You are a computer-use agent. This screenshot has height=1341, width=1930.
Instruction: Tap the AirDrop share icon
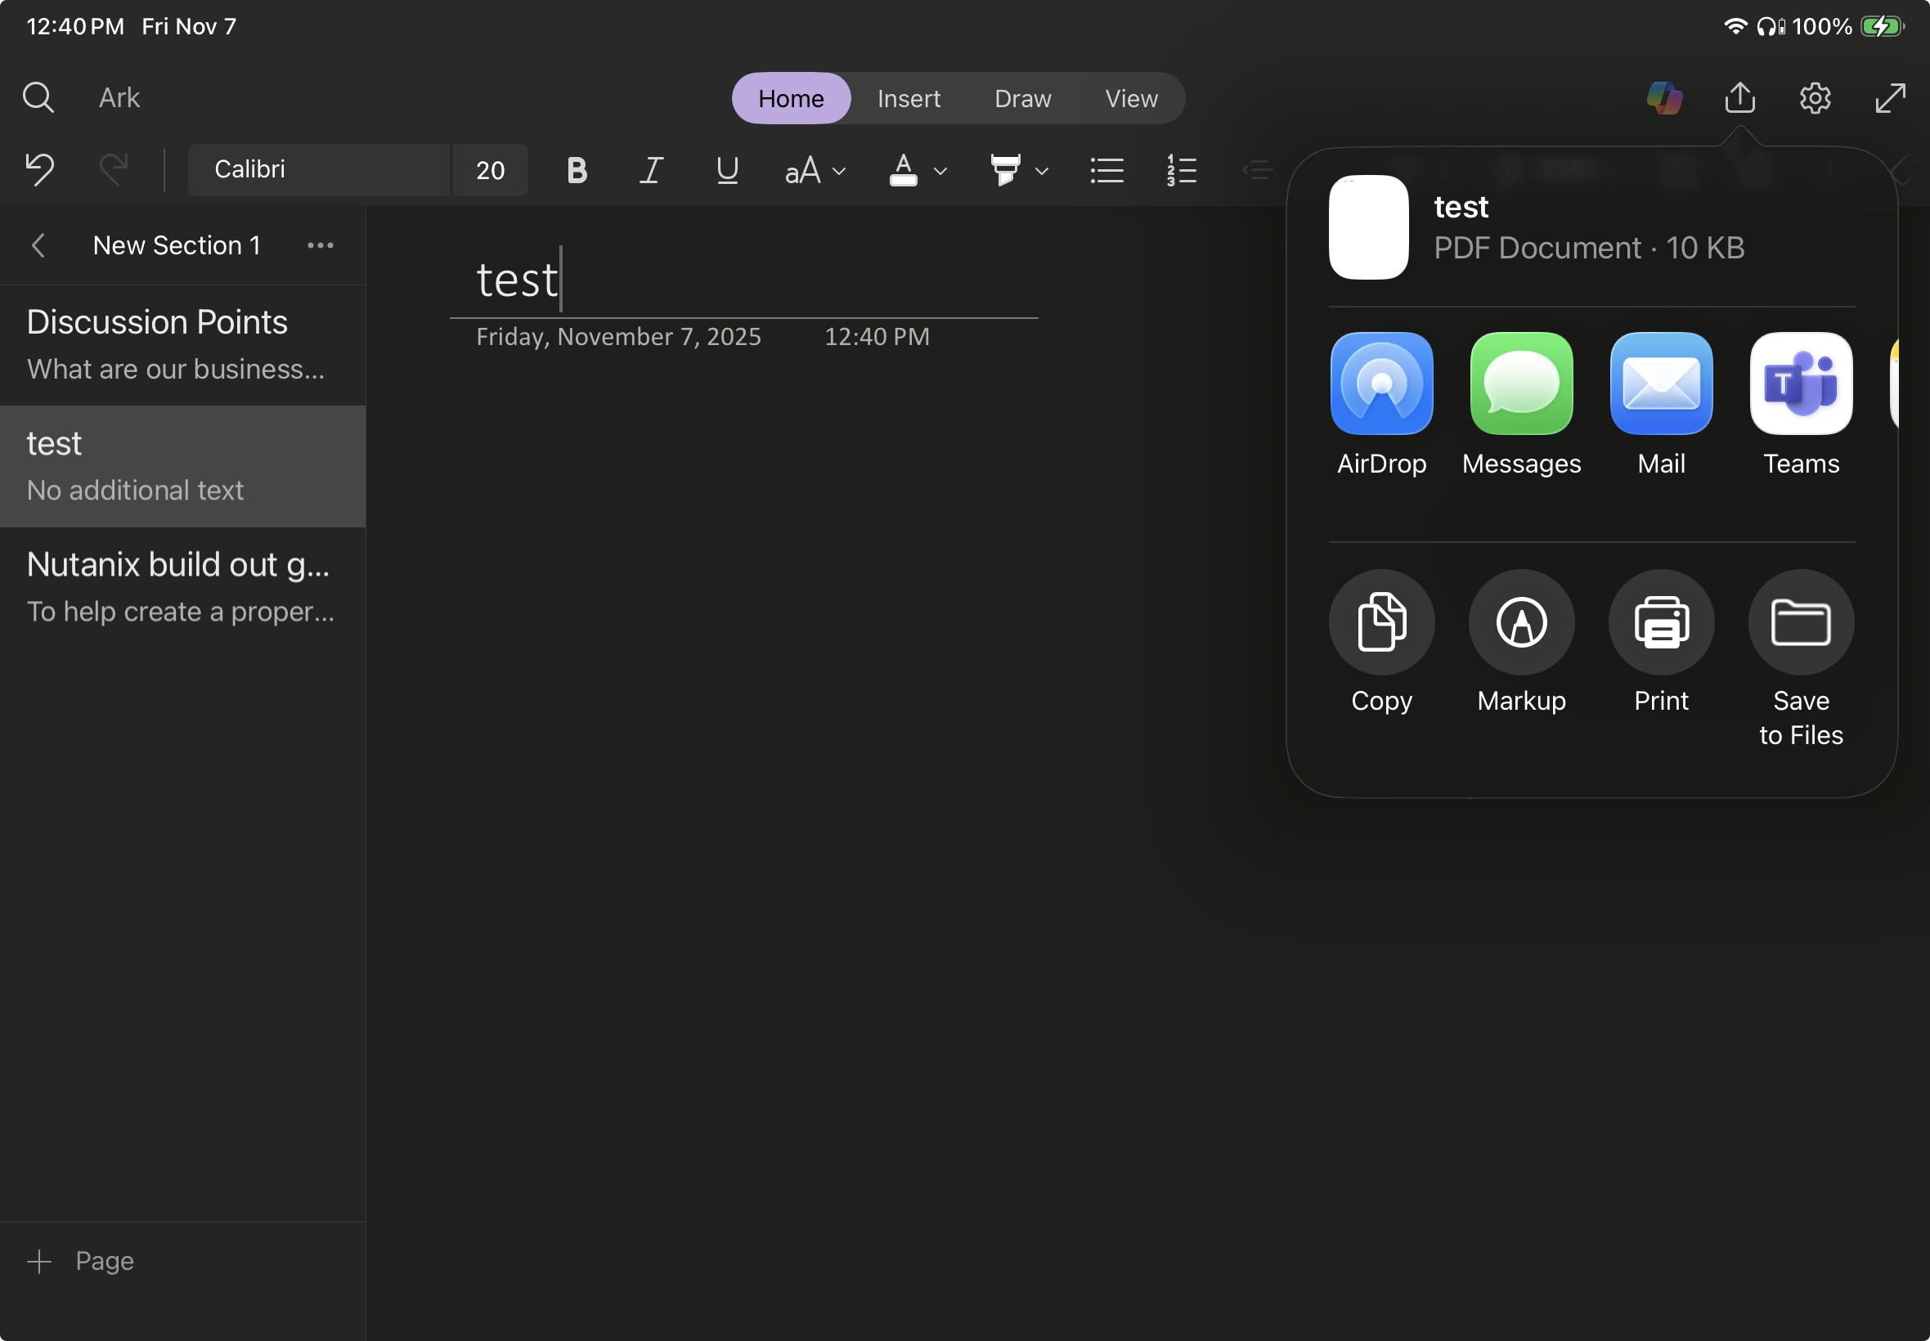tap(1381, 384)
